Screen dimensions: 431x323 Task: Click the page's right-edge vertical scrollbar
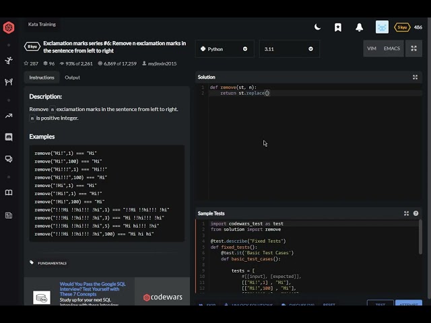point(429,158)
